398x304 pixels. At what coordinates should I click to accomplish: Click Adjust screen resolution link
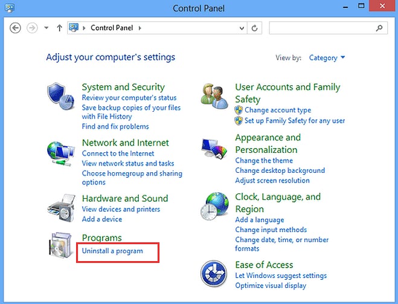click(x=272, y=180)
